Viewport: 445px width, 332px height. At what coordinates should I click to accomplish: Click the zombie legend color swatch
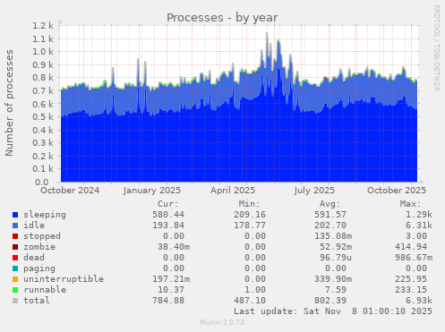[15, 247]
